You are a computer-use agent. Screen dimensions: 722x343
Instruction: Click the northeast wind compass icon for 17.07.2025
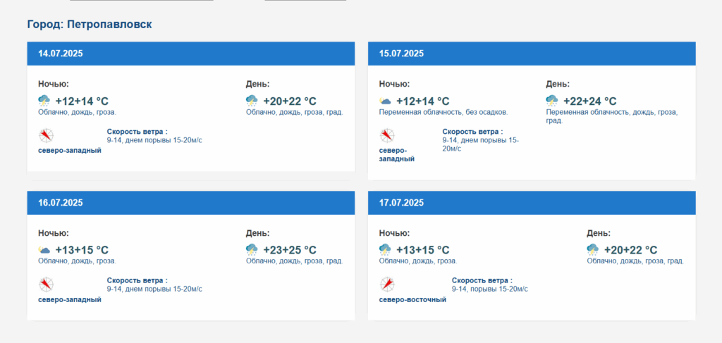click(x=387, y=285)
